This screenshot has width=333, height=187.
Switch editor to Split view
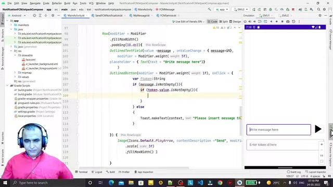(x=223, y=21)
